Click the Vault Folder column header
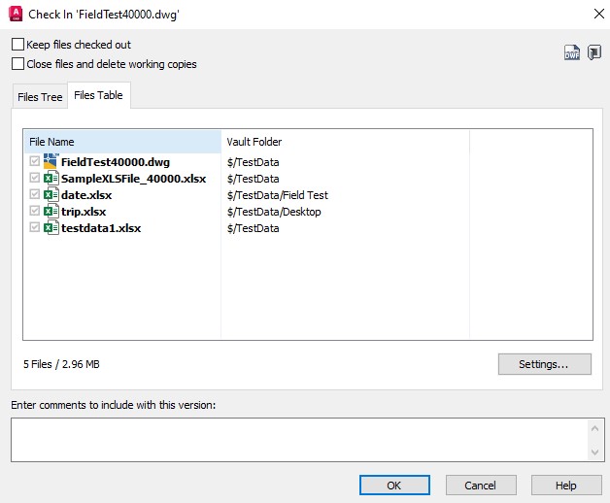This screenshot has width=610, height=503. (x=345, y=142)
